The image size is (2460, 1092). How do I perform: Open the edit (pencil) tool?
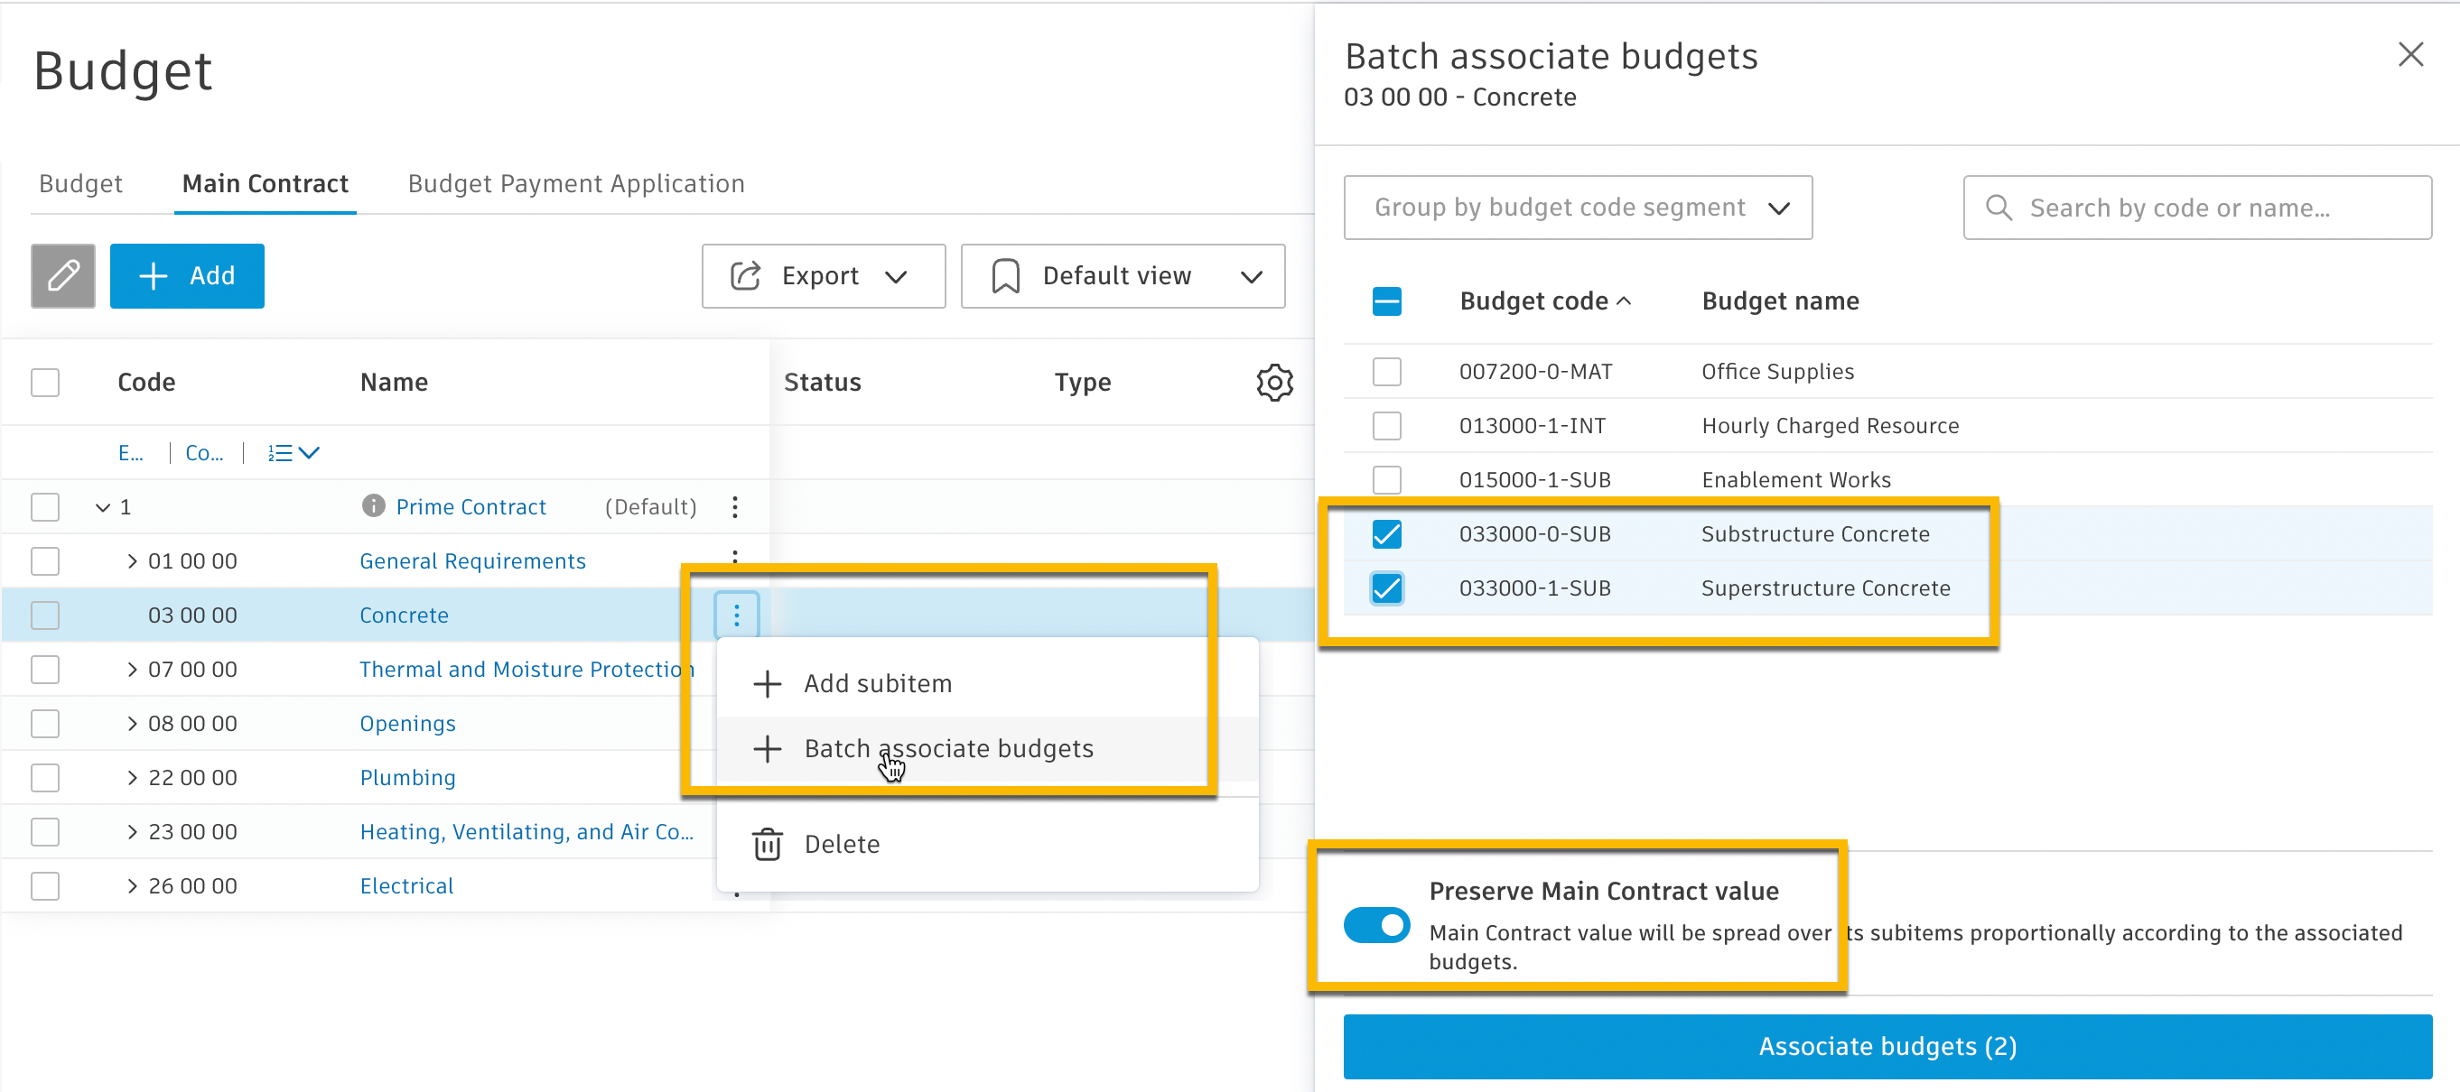tap(62, 276)
